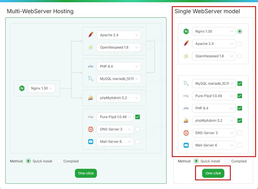Screen dimensions: 258x189
Task: Select Nginx radio button in Single WebServer model
Action: click(x=240, y=31)
